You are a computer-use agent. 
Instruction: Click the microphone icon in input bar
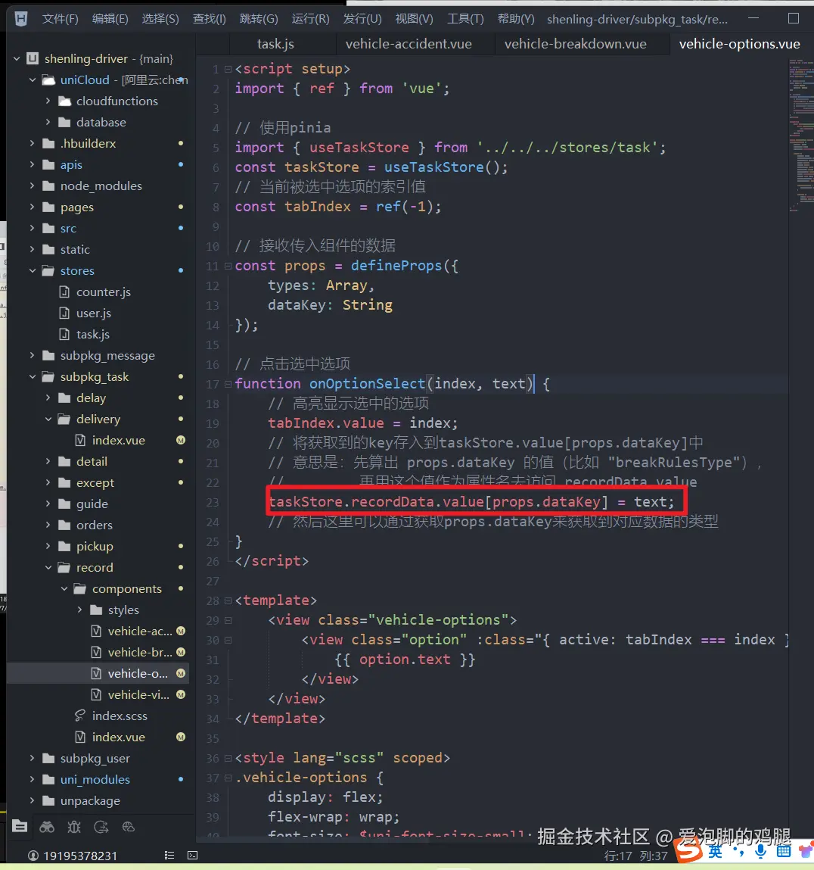coord(761,851)
